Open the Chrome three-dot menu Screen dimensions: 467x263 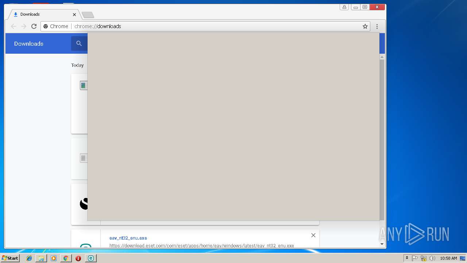click(377, 26)
